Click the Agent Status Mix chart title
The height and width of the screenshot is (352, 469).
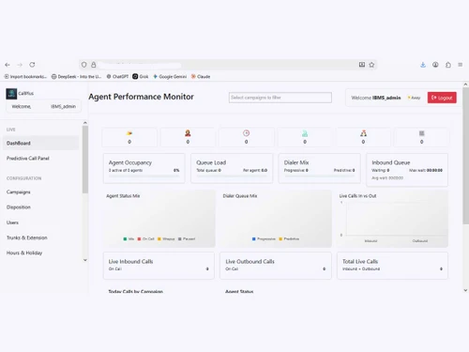pyautogui.click(x=123, y=196)
